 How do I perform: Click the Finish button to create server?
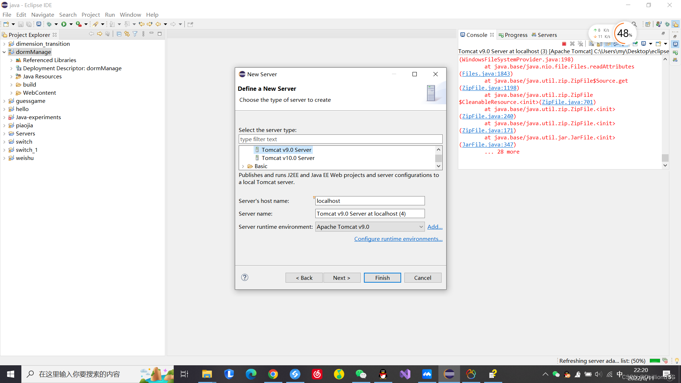point(382,278)
